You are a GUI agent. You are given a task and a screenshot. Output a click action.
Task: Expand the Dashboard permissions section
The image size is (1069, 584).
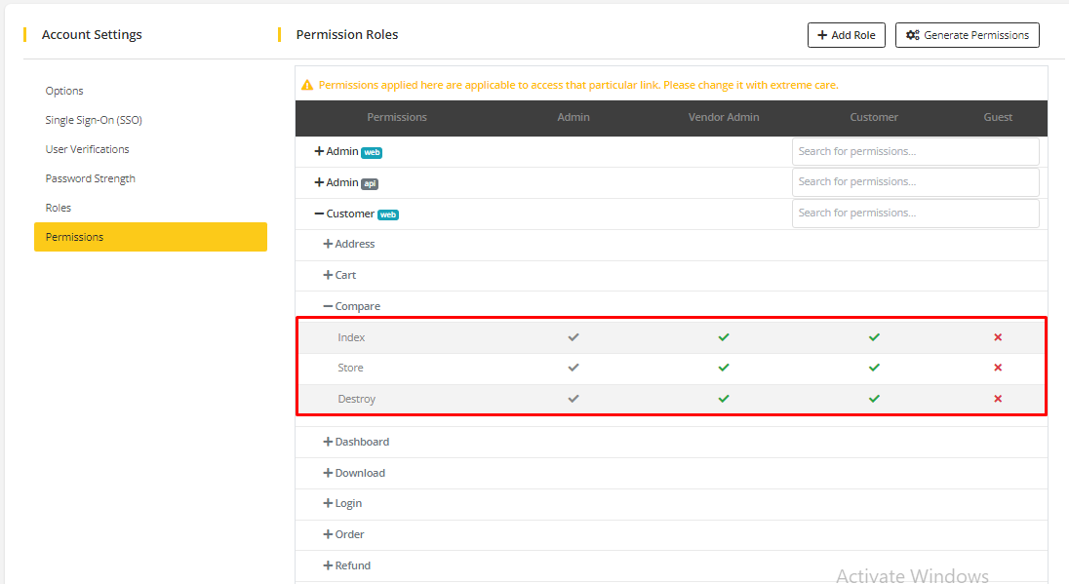pos(329,442)
